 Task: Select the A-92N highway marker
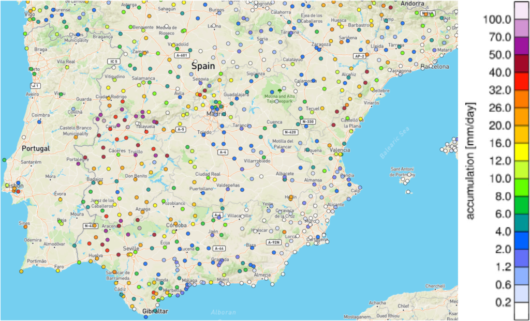[274, 242]
